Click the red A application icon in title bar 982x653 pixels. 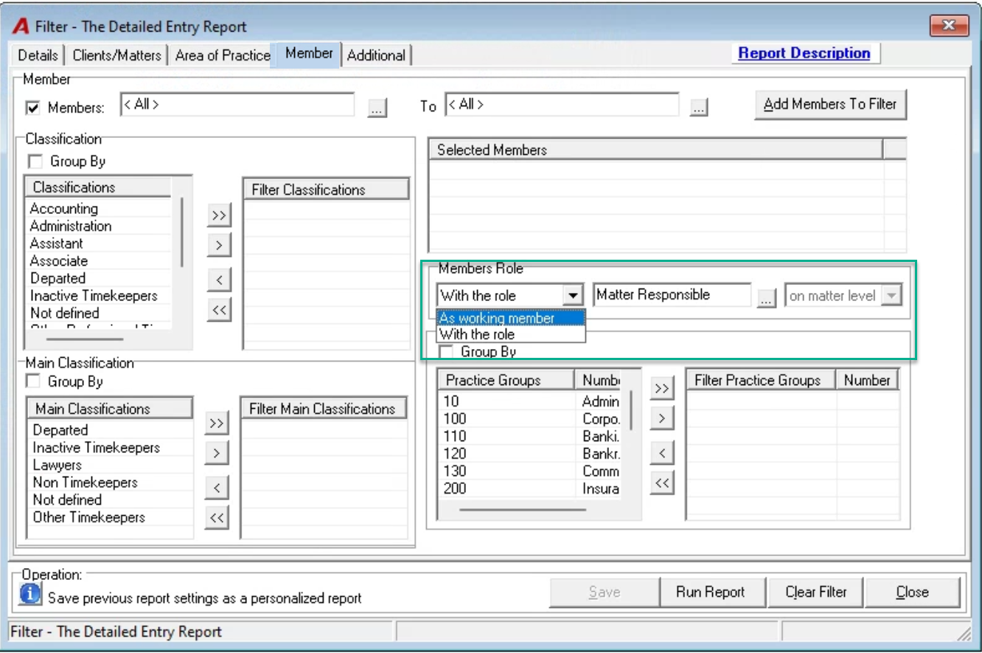[21, 27]
